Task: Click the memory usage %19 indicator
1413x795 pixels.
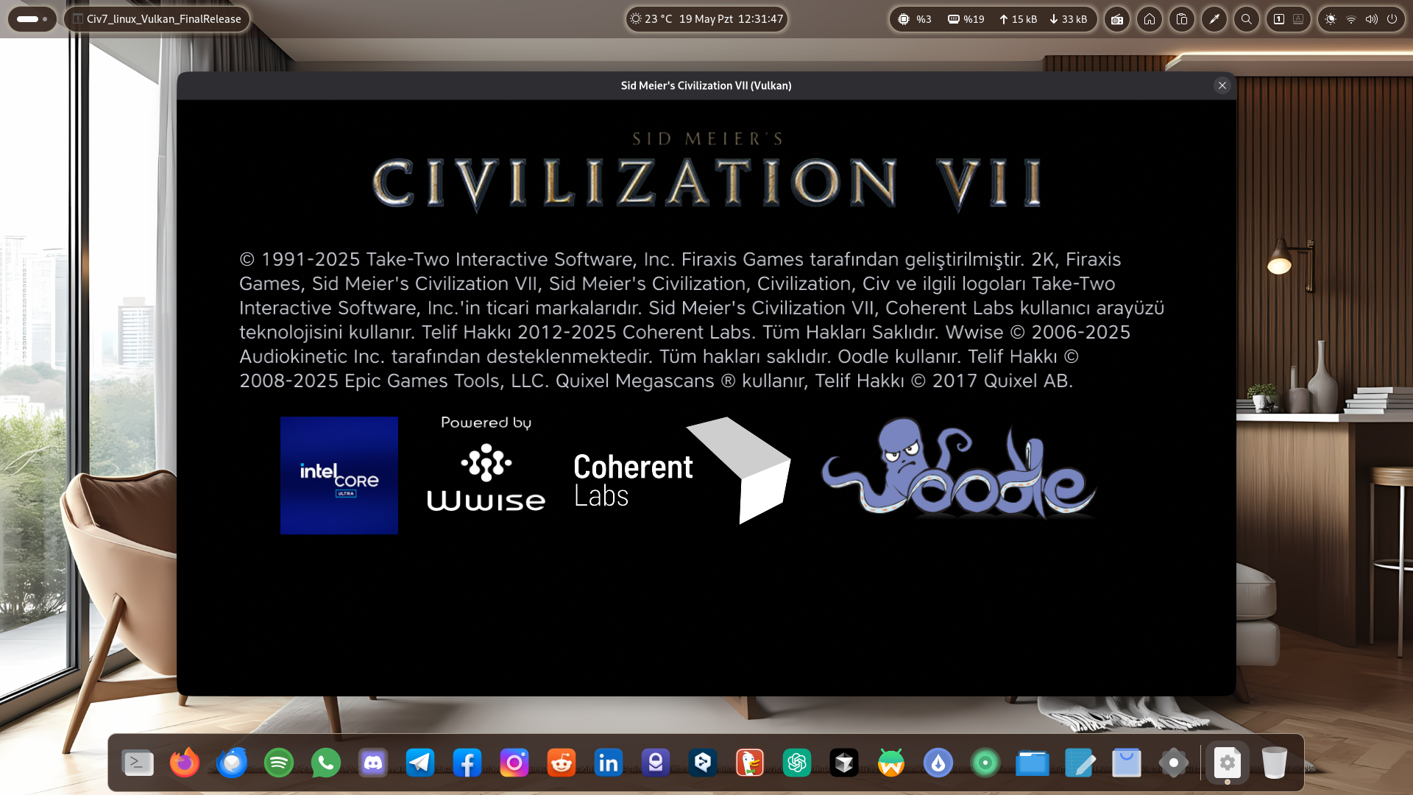Action: coord(966,19)
